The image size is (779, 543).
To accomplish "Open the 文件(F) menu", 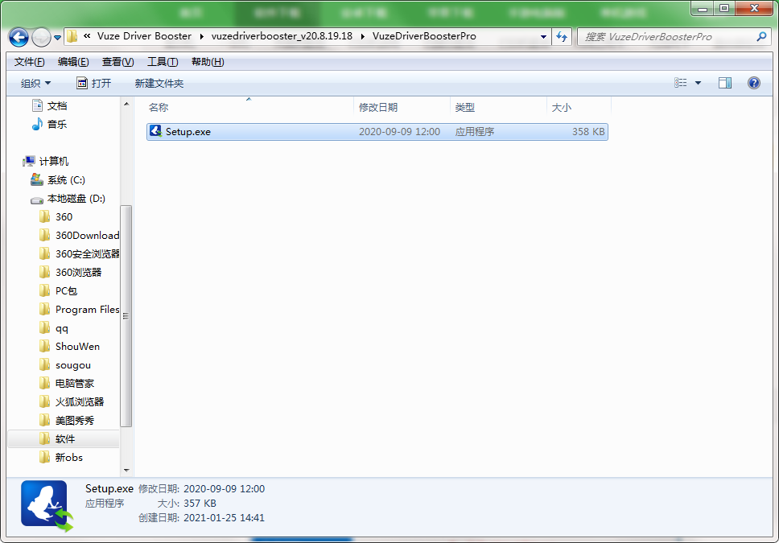I will pyautogui.click(x=29, y=62).
